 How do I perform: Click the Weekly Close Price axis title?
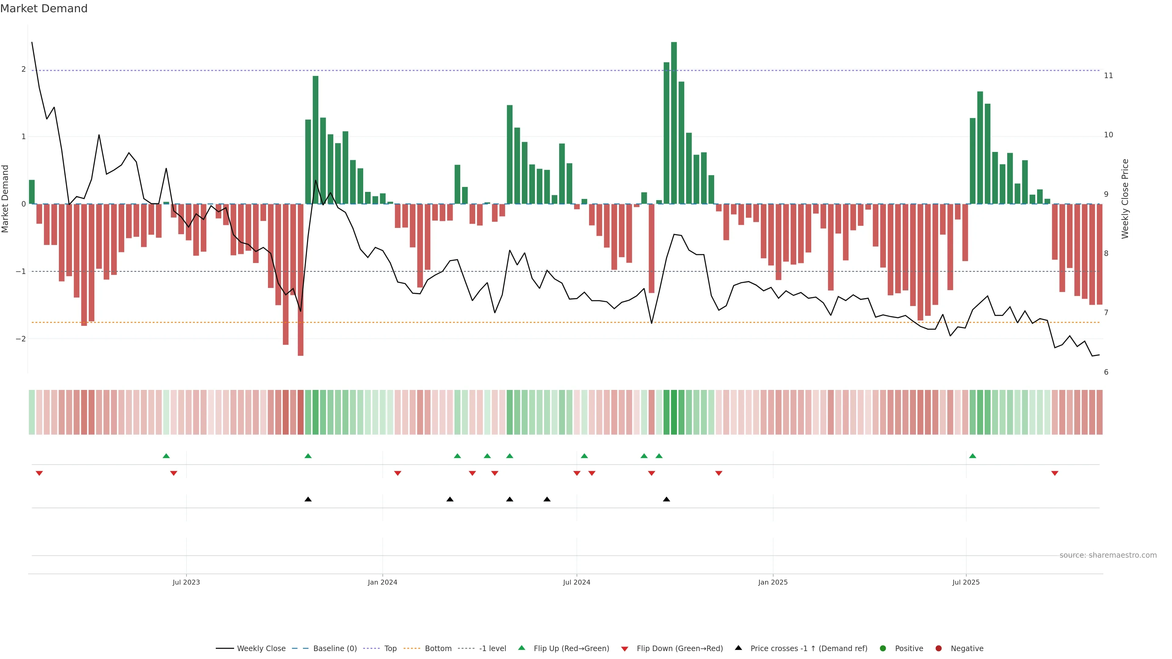[x=1125, y=199]
